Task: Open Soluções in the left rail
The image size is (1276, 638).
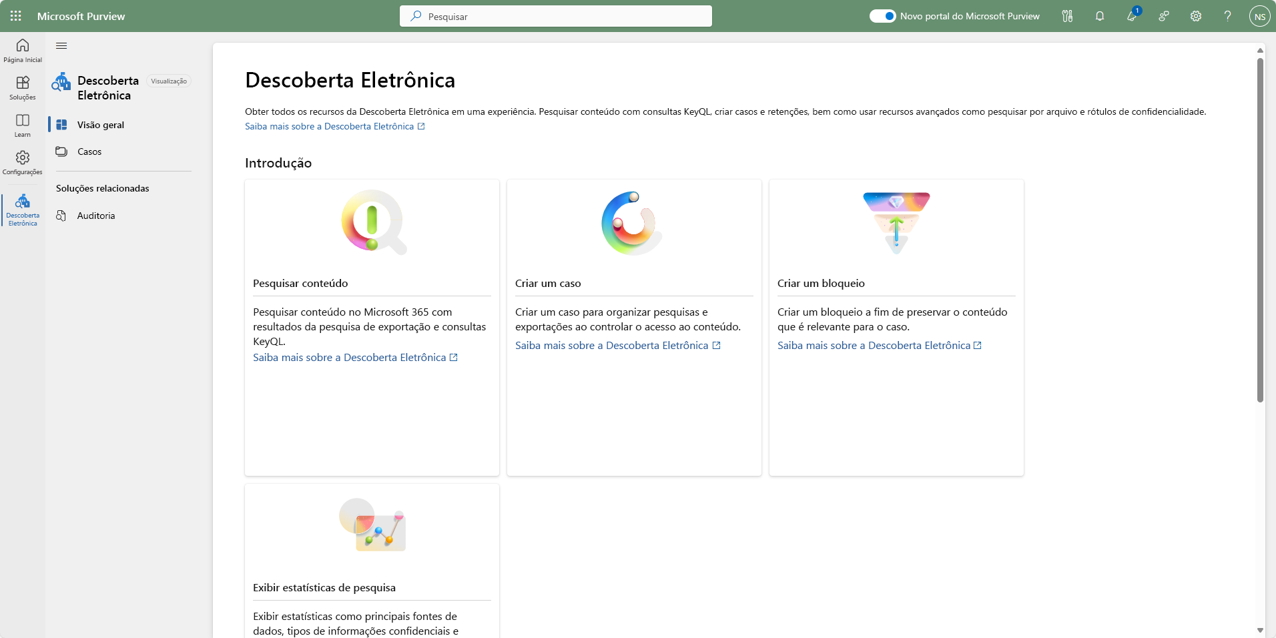Action: [x=23, y=87]
